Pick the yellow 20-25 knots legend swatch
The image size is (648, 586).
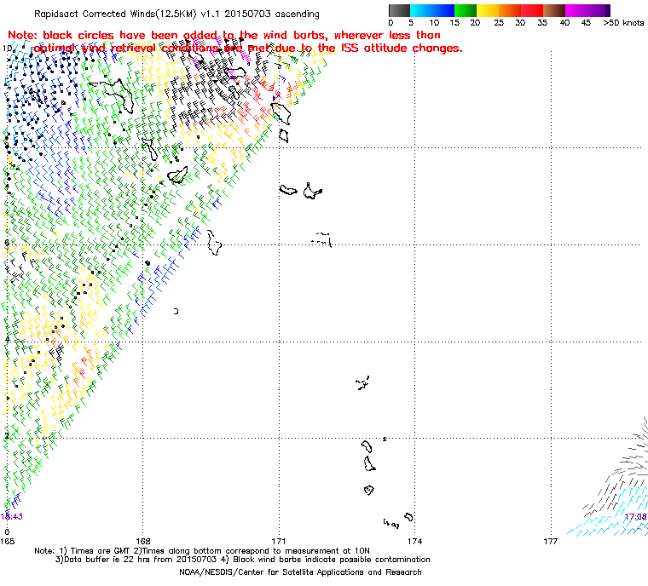click(488, 10)
